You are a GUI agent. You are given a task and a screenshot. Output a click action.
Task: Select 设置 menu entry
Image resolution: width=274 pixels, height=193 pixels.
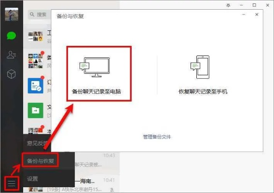[x=32, y=179]
